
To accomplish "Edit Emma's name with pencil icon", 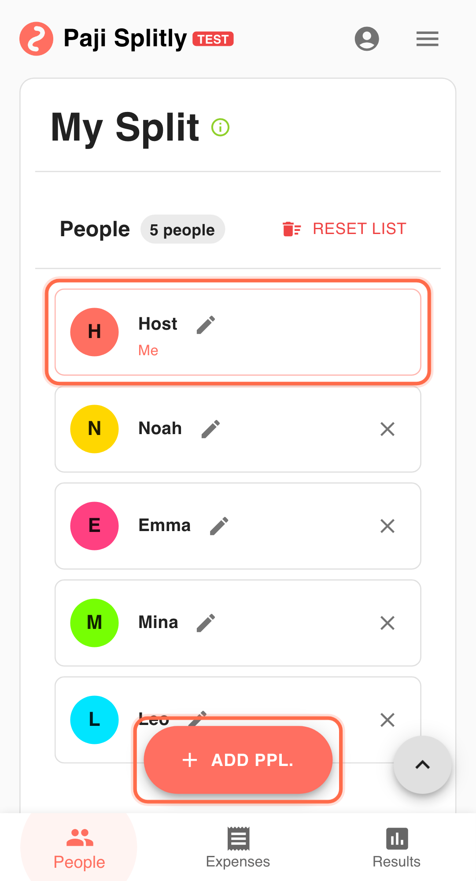I will tap(219, 526).
